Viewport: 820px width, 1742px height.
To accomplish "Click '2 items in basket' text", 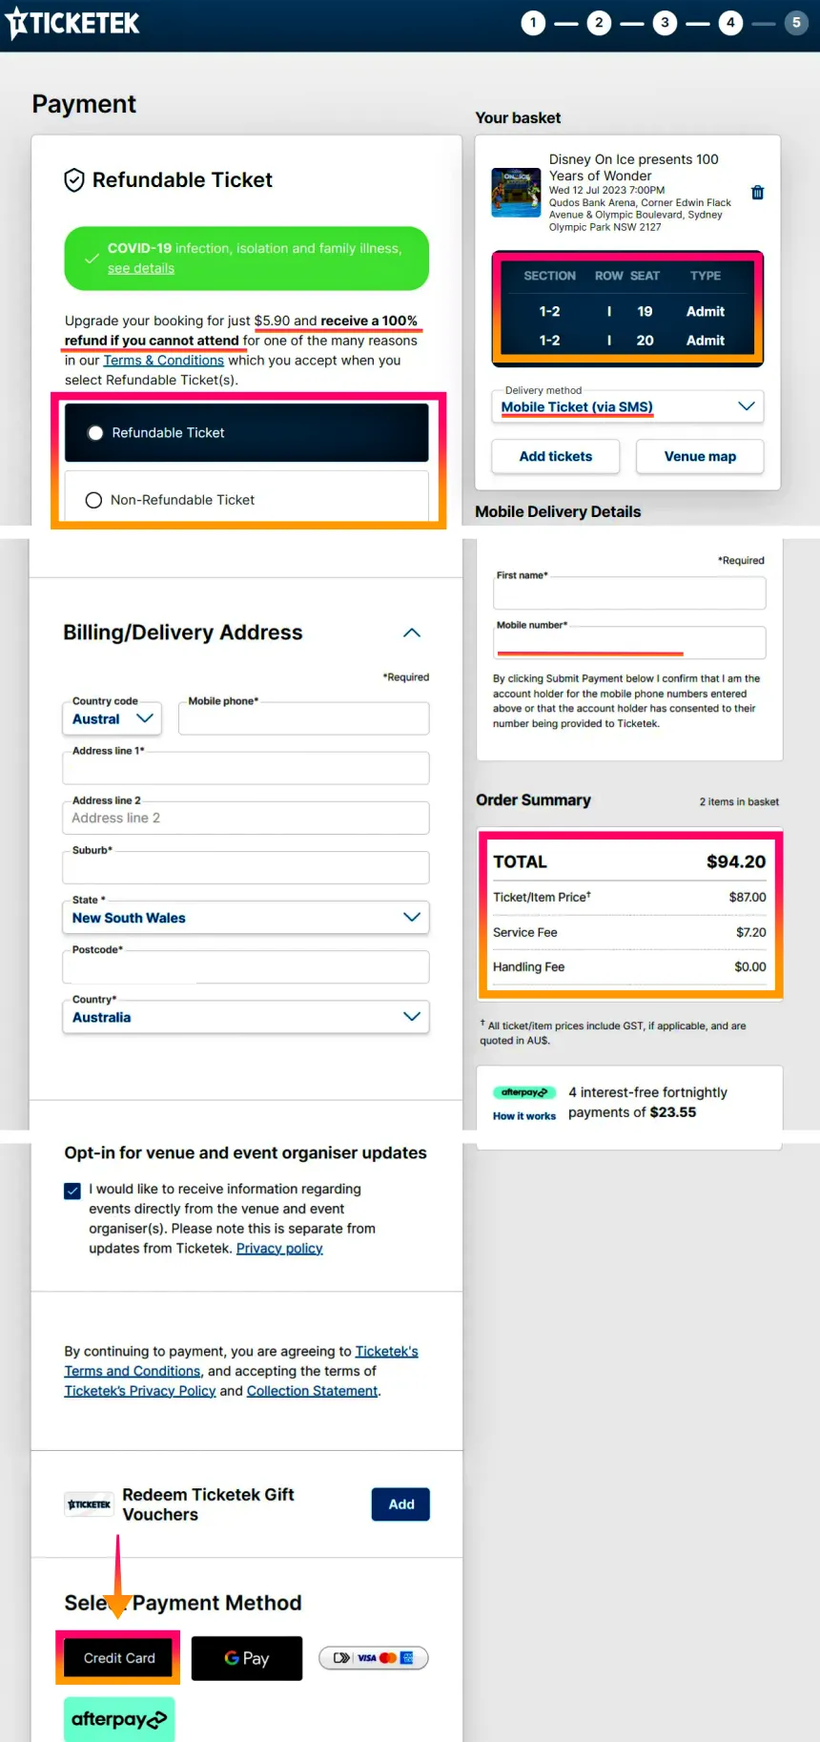I will [739, 801].
